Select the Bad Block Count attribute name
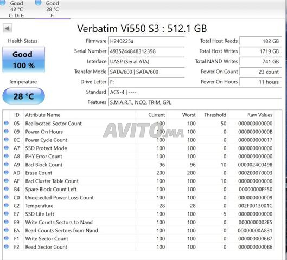The image size is (287, 260). pyautogui.click(x=44, y=165)
